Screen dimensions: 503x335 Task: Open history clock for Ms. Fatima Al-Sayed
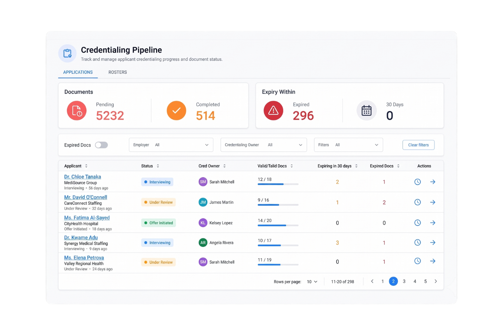pyautogui.click(x=418, y=223)
